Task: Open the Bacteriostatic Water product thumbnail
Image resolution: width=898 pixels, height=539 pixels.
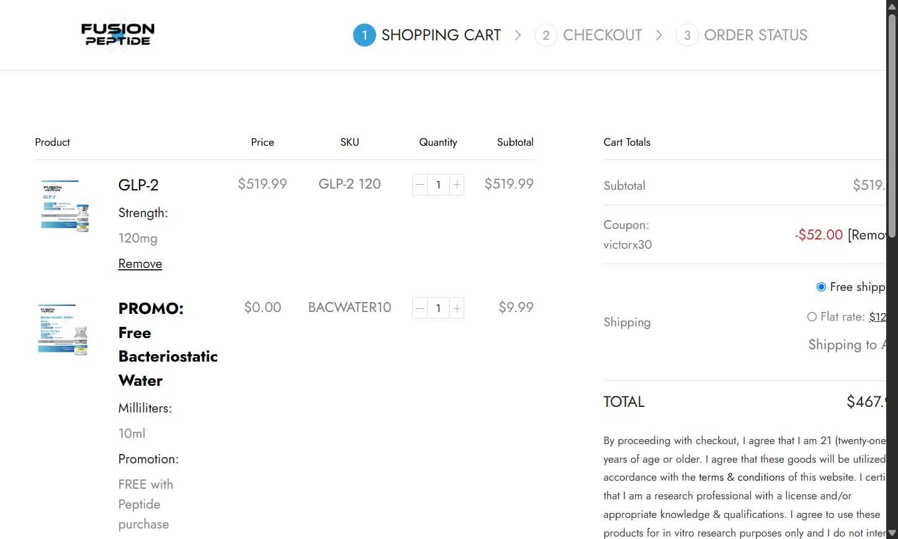Action: coord(64,329)
